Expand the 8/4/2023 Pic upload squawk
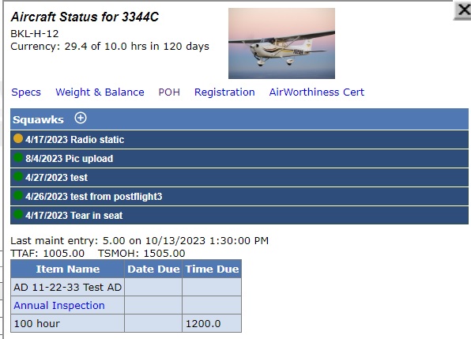This screenshot has height=339, width=471. (239, 159)
